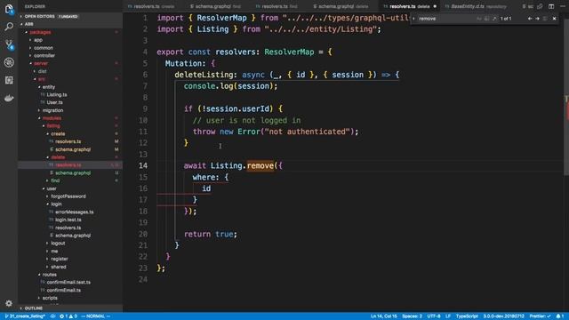569x320 pixels.
Task: Switch to schema.graphql delete tab
Action: coord(341,6)
